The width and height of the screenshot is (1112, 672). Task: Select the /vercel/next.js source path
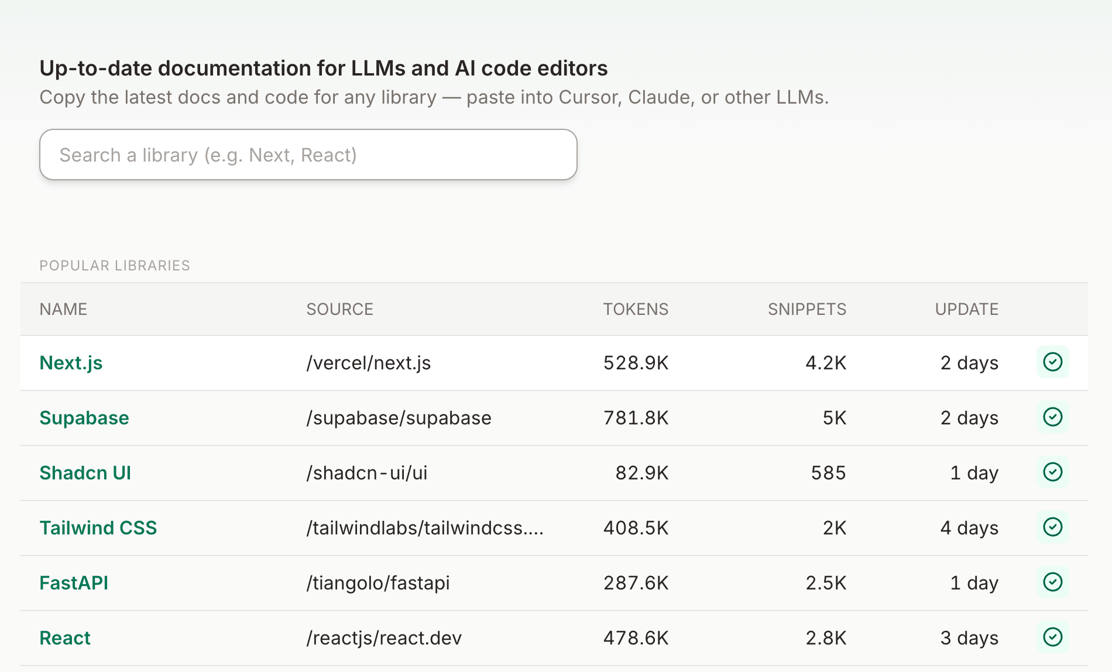pos(369,363)
